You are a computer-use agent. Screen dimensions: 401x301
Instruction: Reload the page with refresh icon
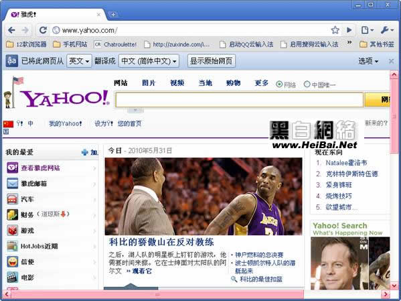click(43, 30)
